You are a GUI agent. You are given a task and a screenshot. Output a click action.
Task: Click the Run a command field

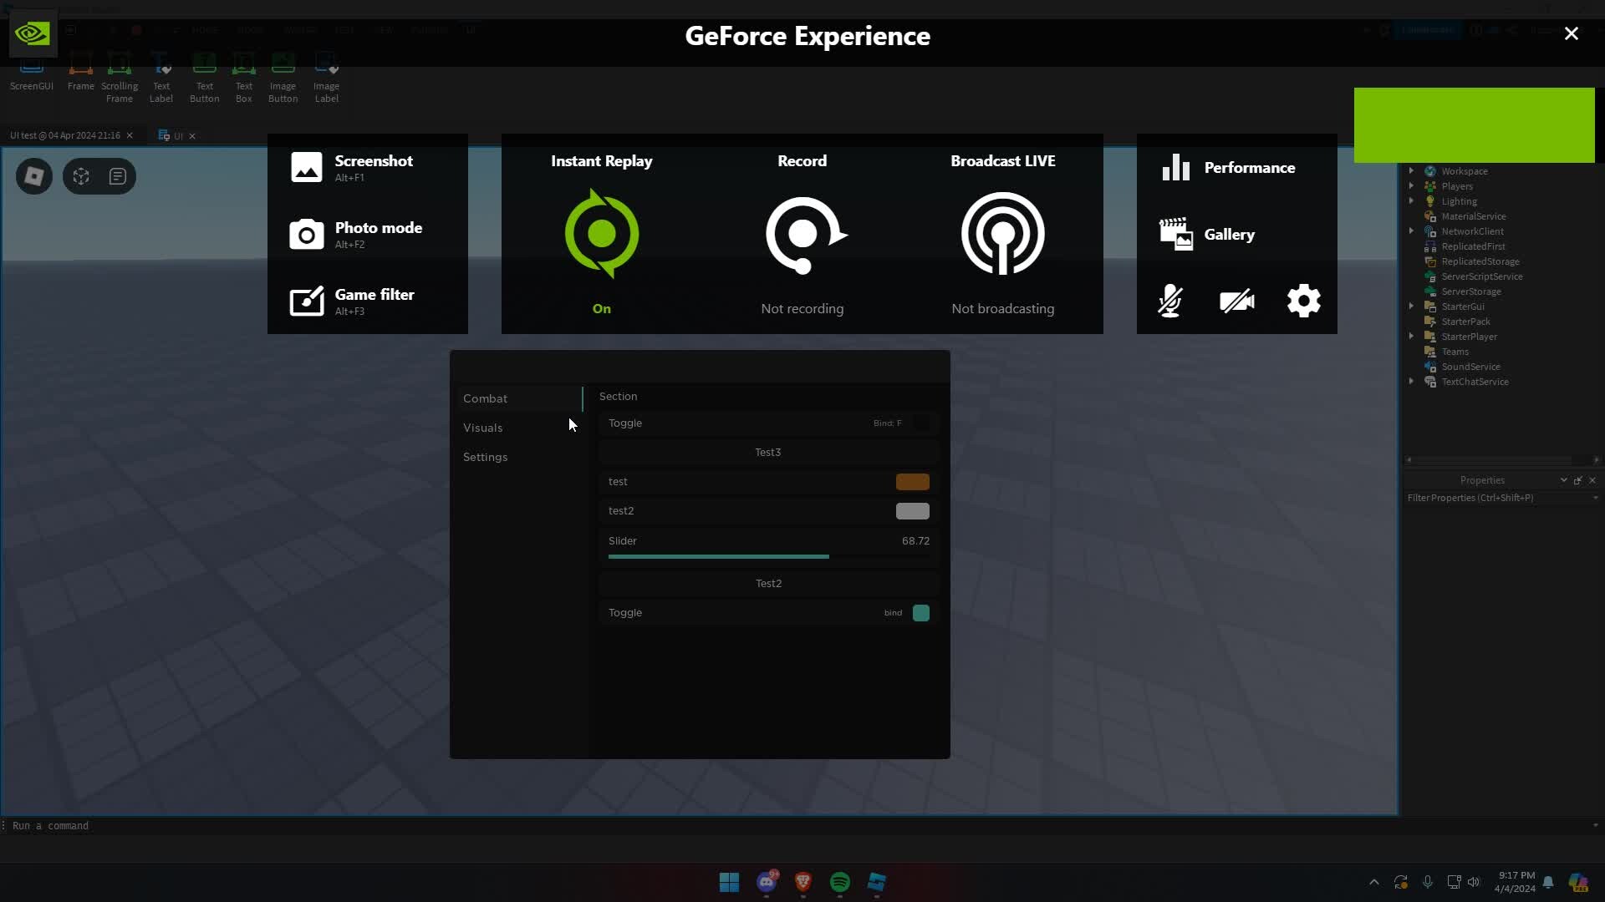pos(52,825)
